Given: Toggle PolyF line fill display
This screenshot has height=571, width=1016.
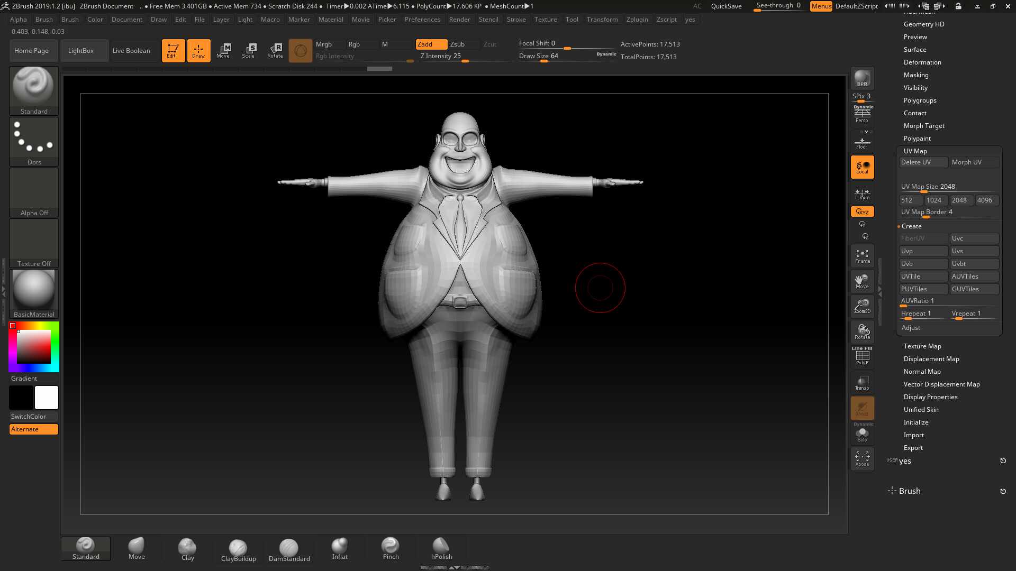Looking at the screenshot, I should coord(862,356).
